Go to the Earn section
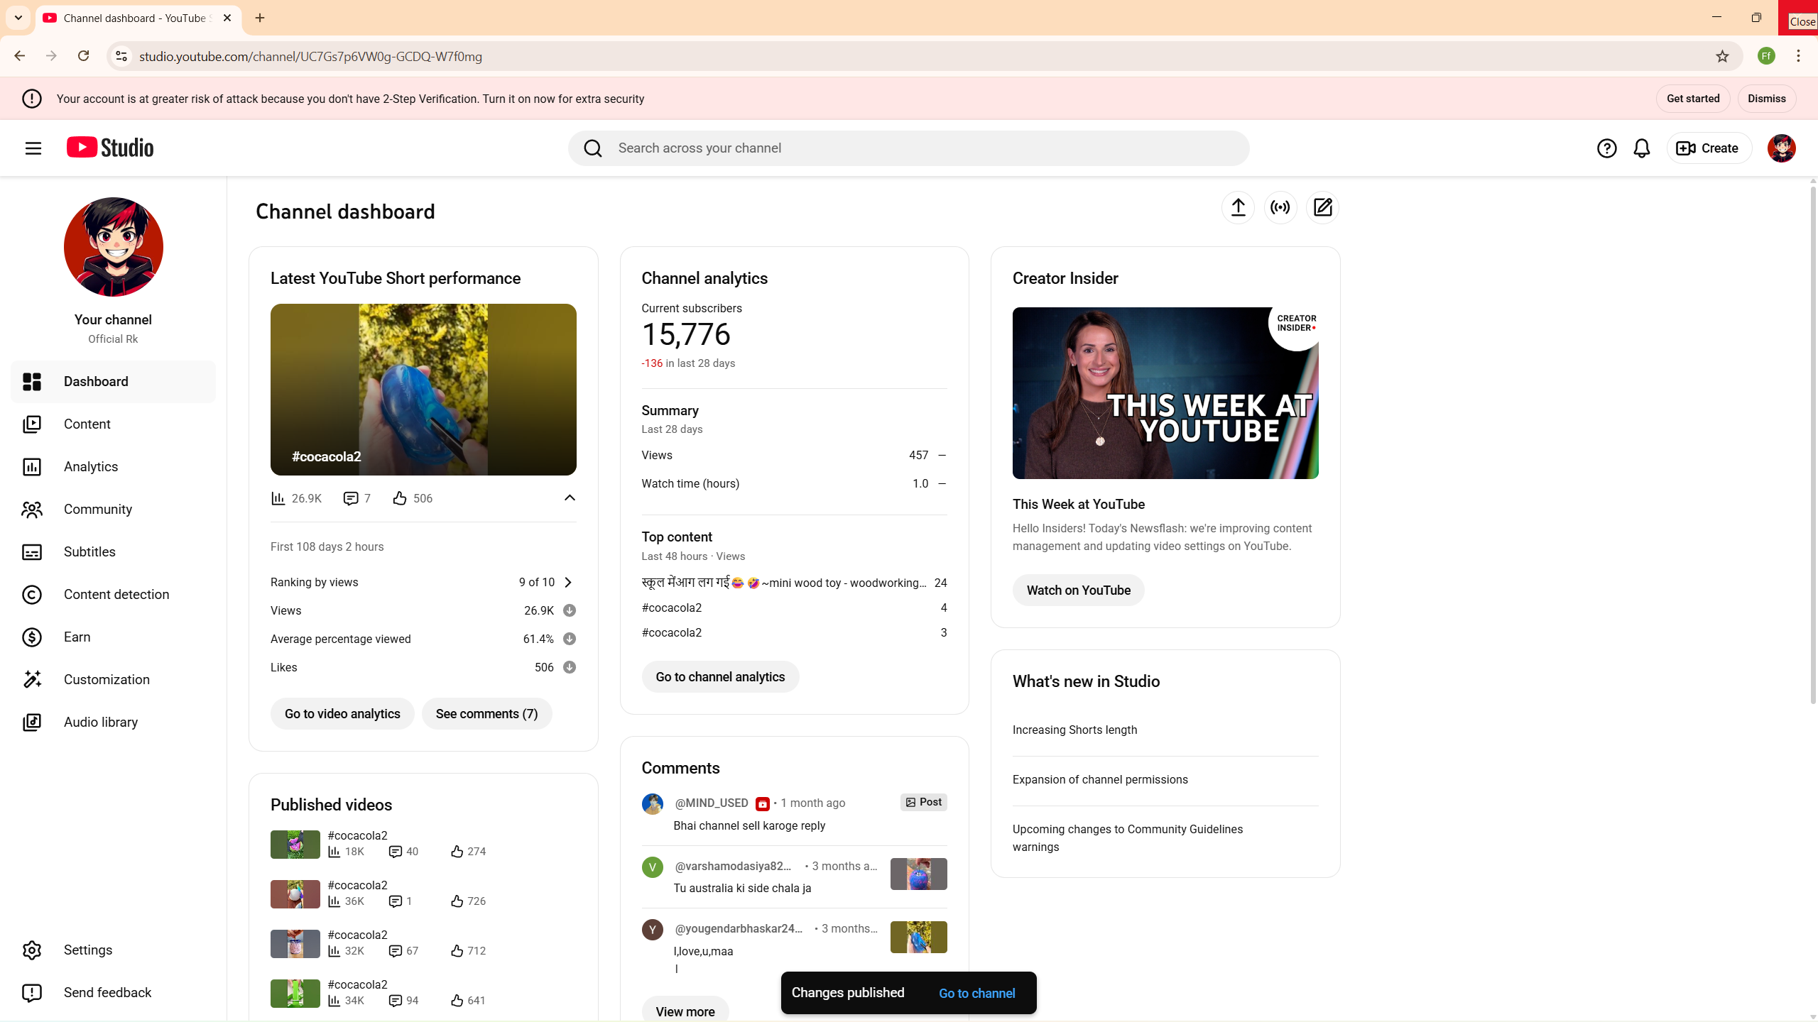This screenshot has height=1022, width=1818. pyautogui.click(x=77, y=637)
